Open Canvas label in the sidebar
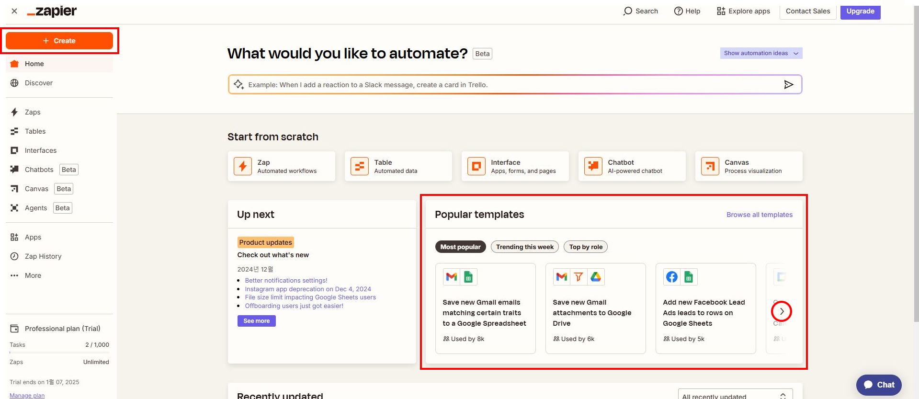Viewport: 919px width, 399px height. [x=36, y=189]
